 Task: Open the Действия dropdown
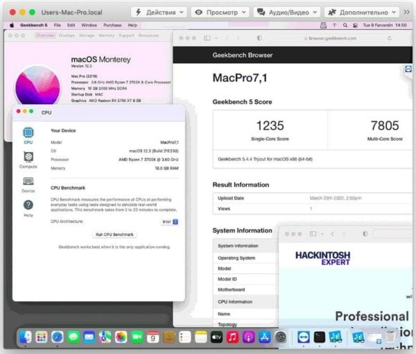pyautogui.click(x=159, y=12)
